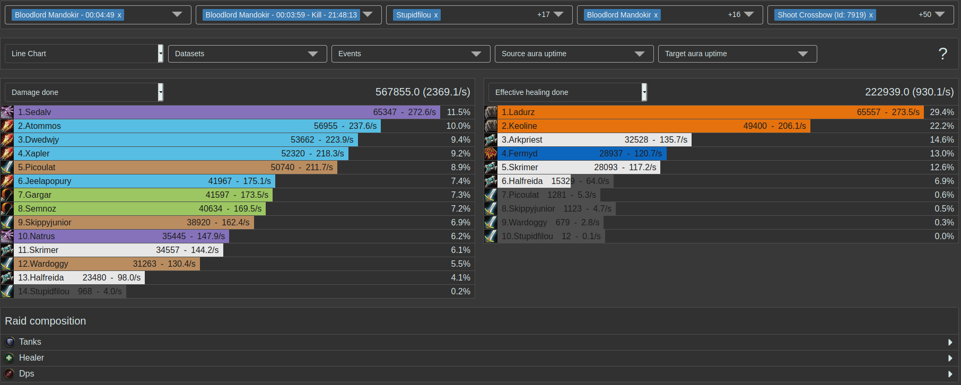Remove the Shoot Crossbow ability tag
The width and height of the screenshot is (961, 385).
tap(871, 15)
